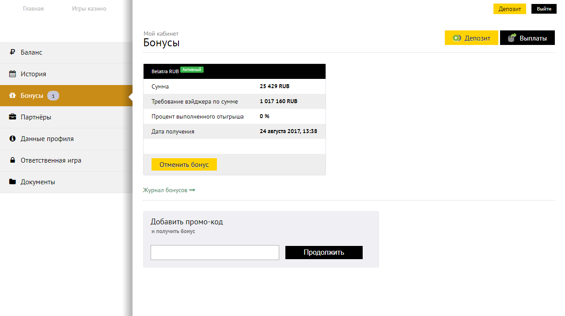565x316 pixels.
Task: Click the folder icon beside Документы
Action: pos(12,182)
